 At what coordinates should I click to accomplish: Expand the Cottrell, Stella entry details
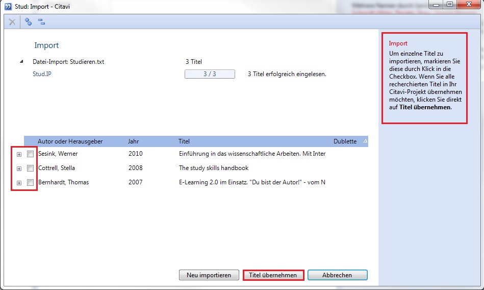pyautogui.click(x=19, y=168)
